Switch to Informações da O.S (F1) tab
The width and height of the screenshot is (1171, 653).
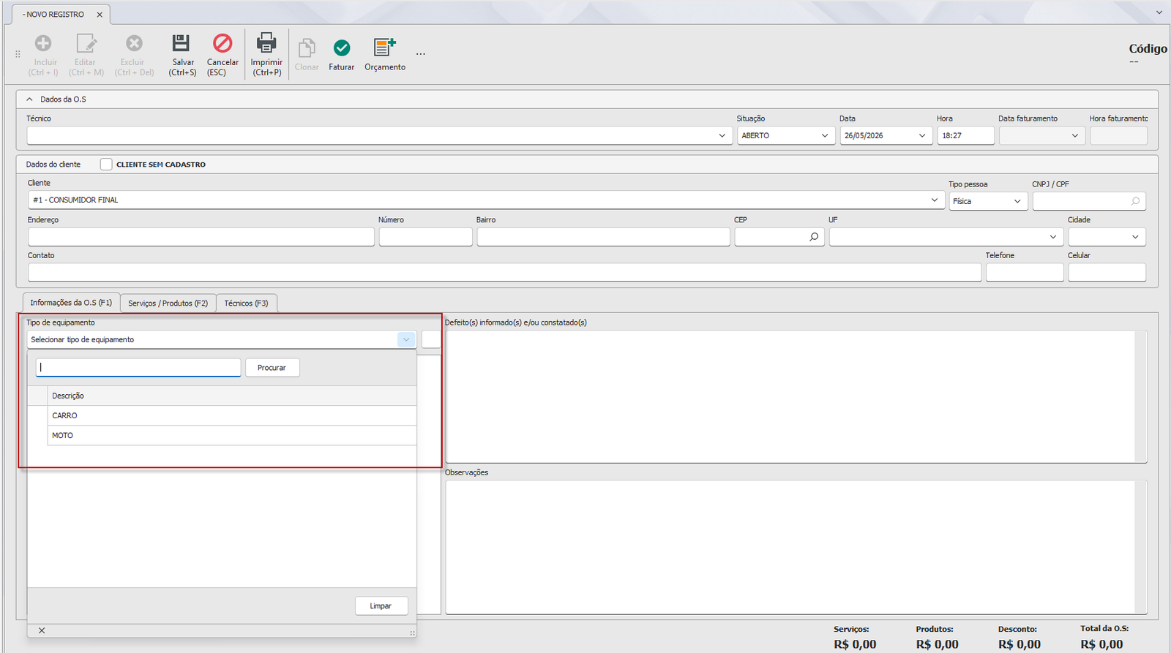coord(71,303)
